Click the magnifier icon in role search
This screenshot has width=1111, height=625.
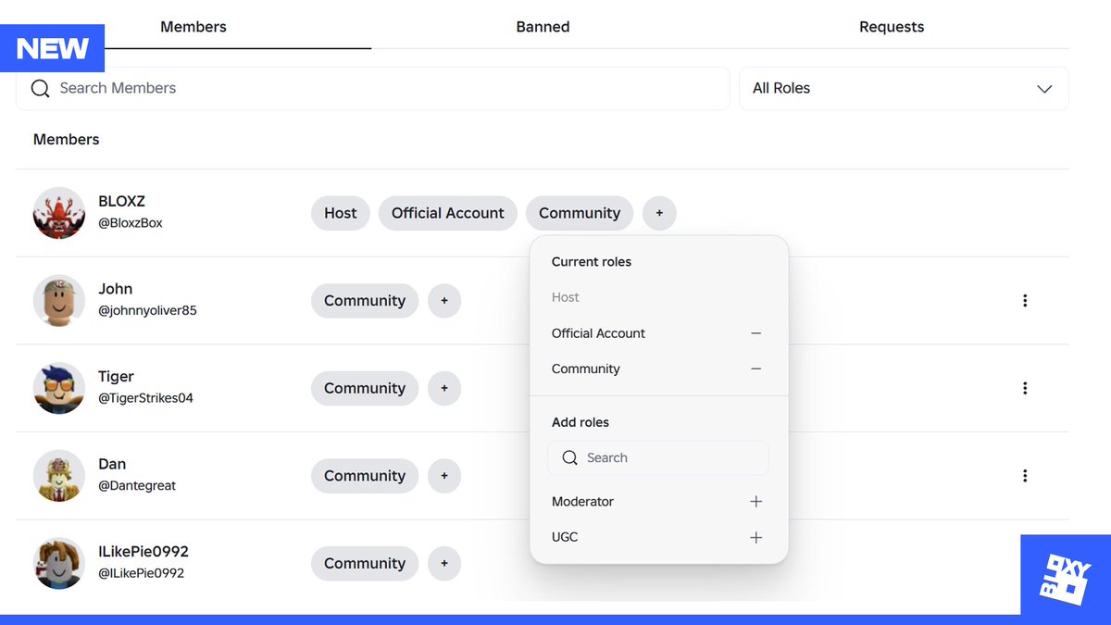(570, 457)
